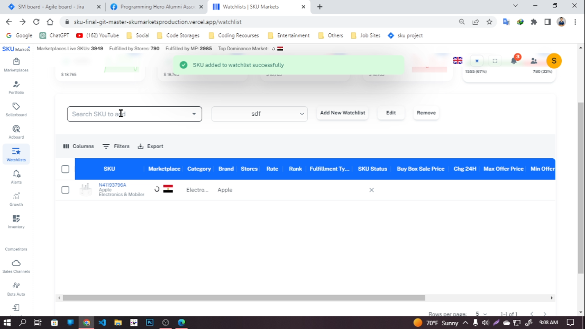Change language via UK flag icon
The height and width of the screenshot is (329, 585).
tap(458, 60)
